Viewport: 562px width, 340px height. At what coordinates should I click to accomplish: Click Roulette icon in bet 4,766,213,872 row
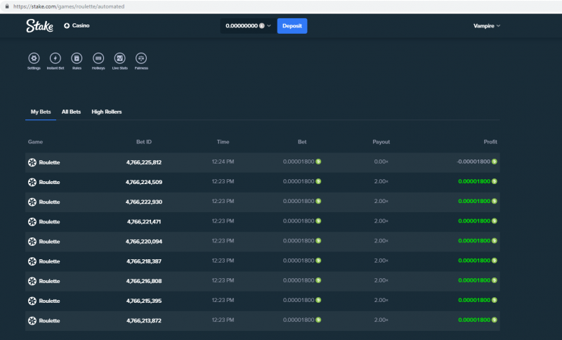coord(32,320)
